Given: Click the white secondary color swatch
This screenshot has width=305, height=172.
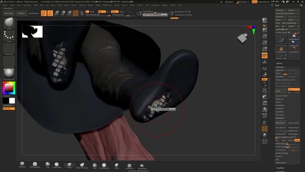Looking at the screenshot, I should [12, 101].
